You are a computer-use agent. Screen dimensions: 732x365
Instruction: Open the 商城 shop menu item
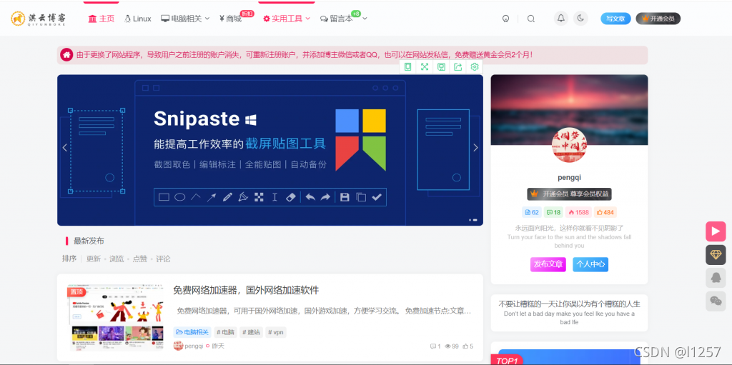click(231, 19)
